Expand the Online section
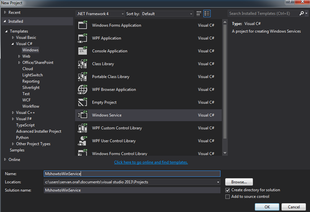 point(5,160)
